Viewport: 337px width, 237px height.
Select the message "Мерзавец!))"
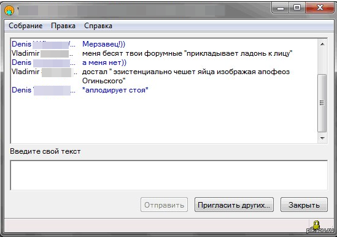pos(104,44)
